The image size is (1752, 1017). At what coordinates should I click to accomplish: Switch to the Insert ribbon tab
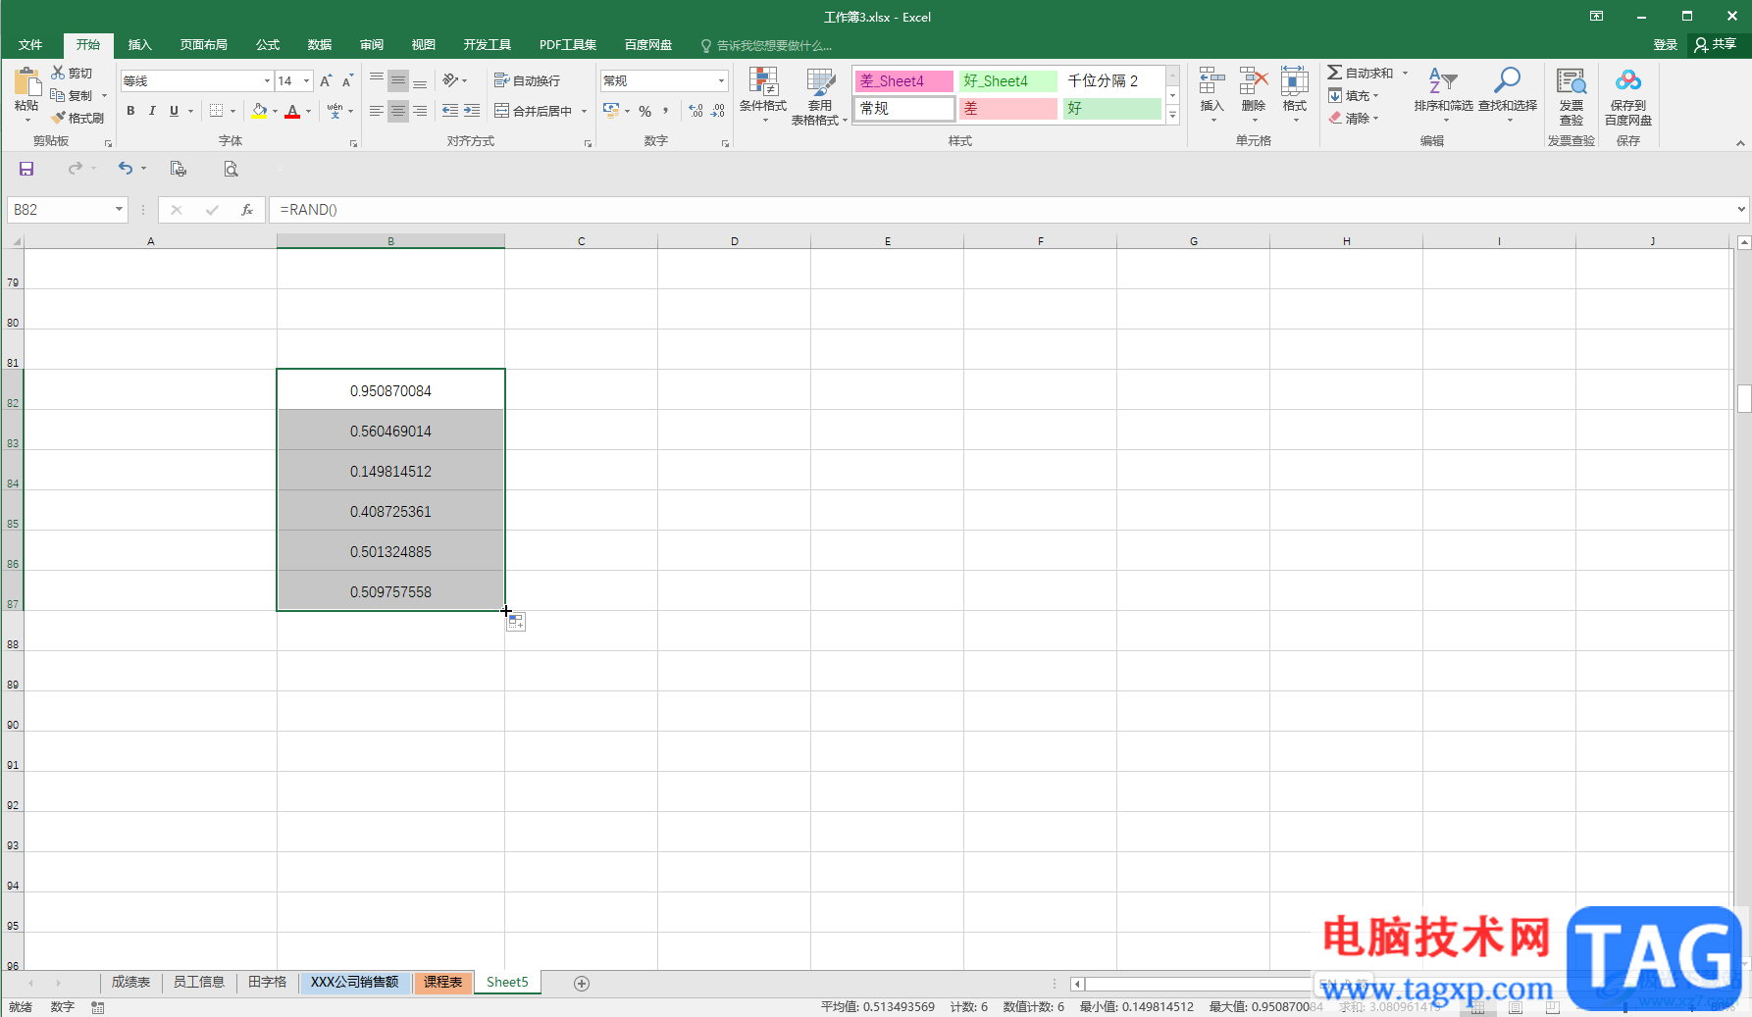[x=140, y=45]
